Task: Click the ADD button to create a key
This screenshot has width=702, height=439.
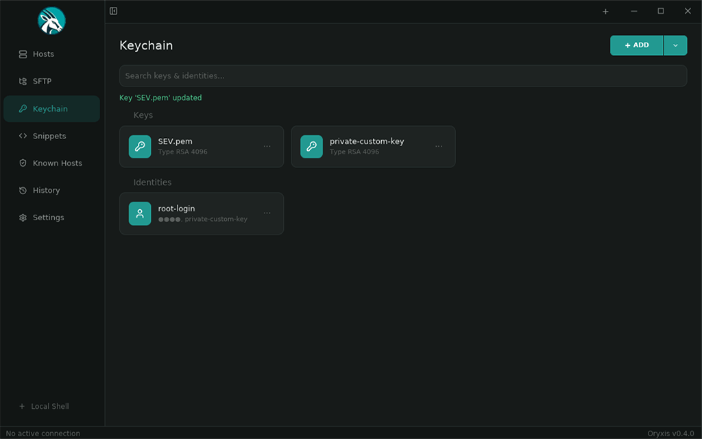Action: pyautogui.click(x=636, y=45)
